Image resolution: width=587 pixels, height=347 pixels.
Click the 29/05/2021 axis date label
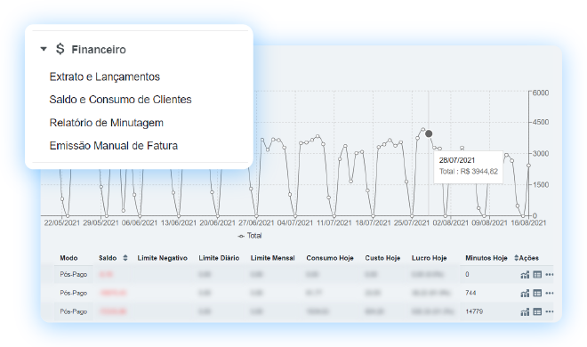101,222
